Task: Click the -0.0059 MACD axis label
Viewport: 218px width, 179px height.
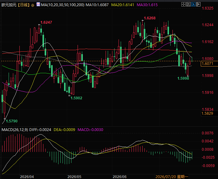Action: coord(208,166)
